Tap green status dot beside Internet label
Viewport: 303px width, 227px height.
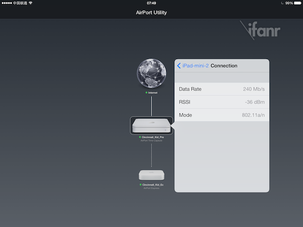pyautogui.click(x=146, y=93)
